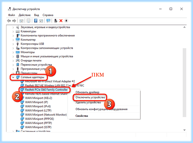Choose Обновить драйвер in context menu
The width and height of the screenshot is (193, 143).
[x=87, y=92]
